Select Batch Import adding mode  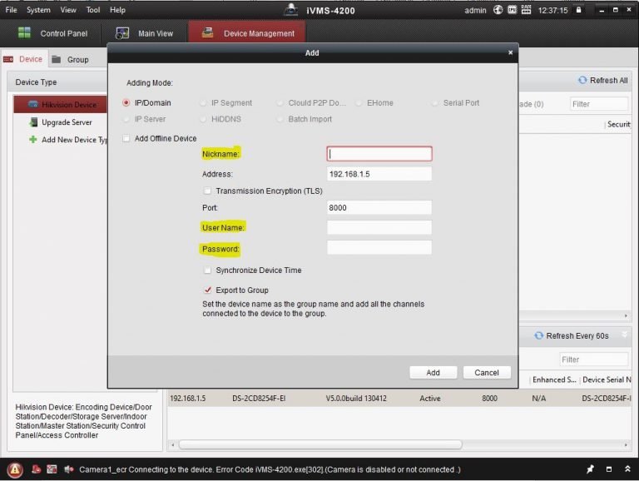point(280,119)
